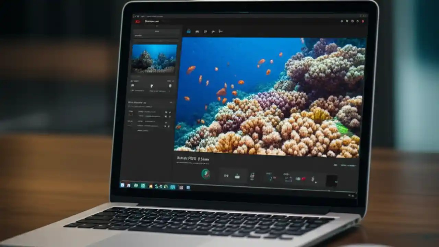
Task: Toggle the checkbox above the settings list
Action: click(130, 106)
